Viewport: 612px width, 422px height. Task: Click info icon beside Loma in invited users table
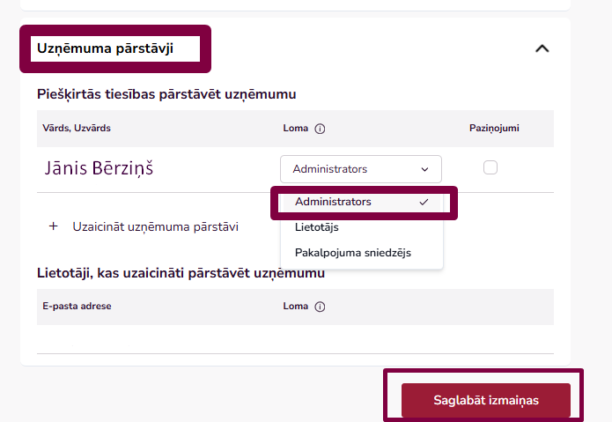coord(320,307)
